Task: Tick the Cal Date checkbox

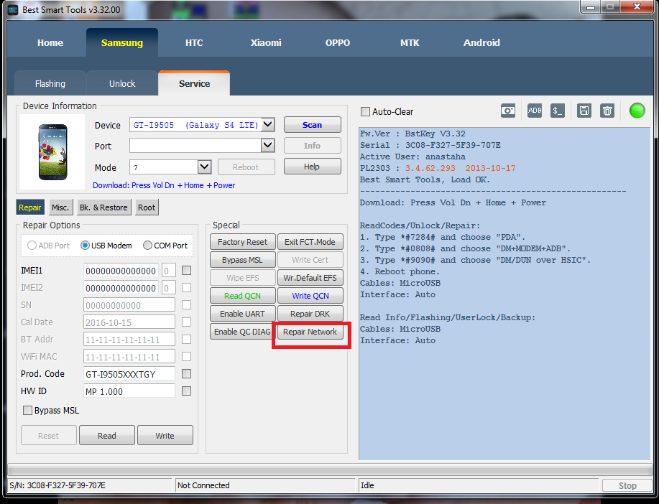Action: click(x=187, y=322)
